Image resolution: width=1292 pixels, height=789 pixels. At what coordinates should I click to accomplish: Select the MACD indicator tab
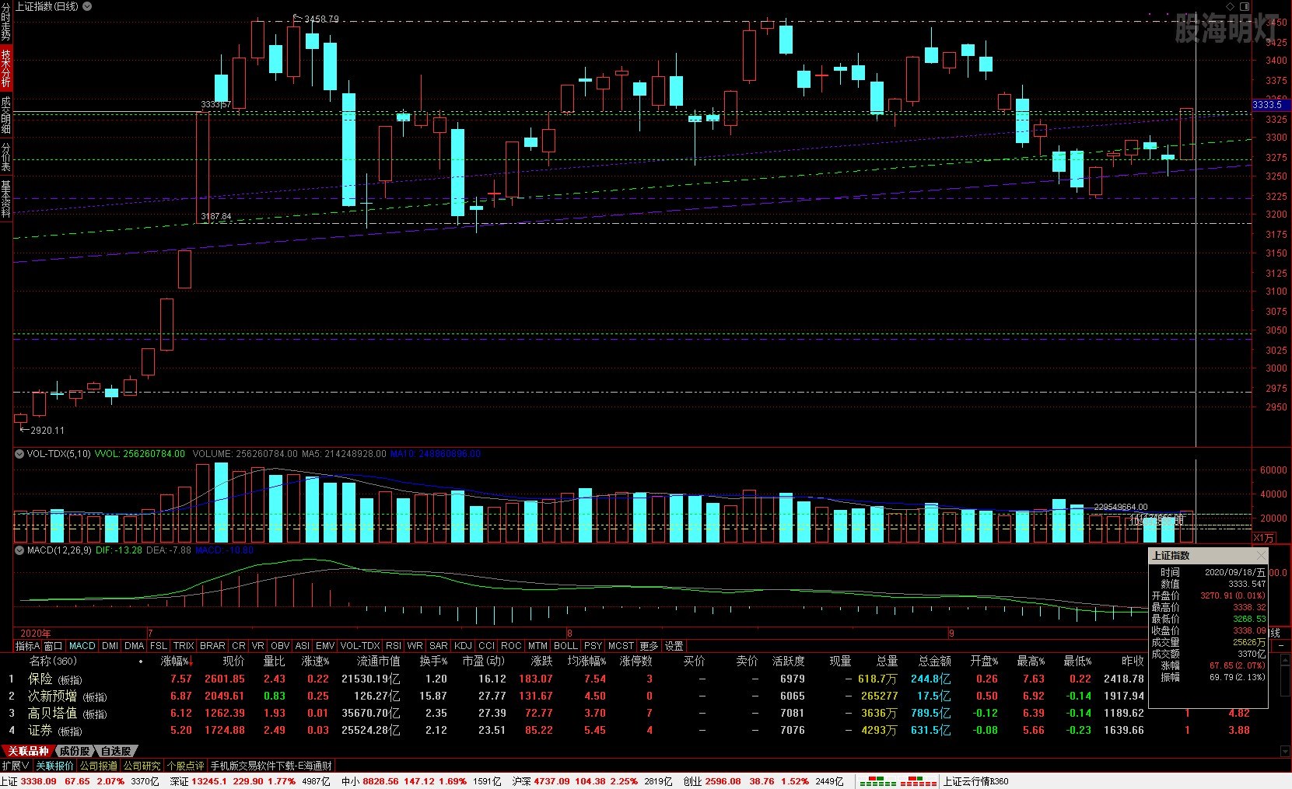point(82,646)
